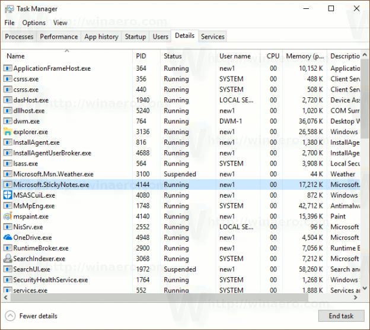Click the csrss.exe icon with PID 356
This screenshot has width=370, height=330.
[8, 79]
